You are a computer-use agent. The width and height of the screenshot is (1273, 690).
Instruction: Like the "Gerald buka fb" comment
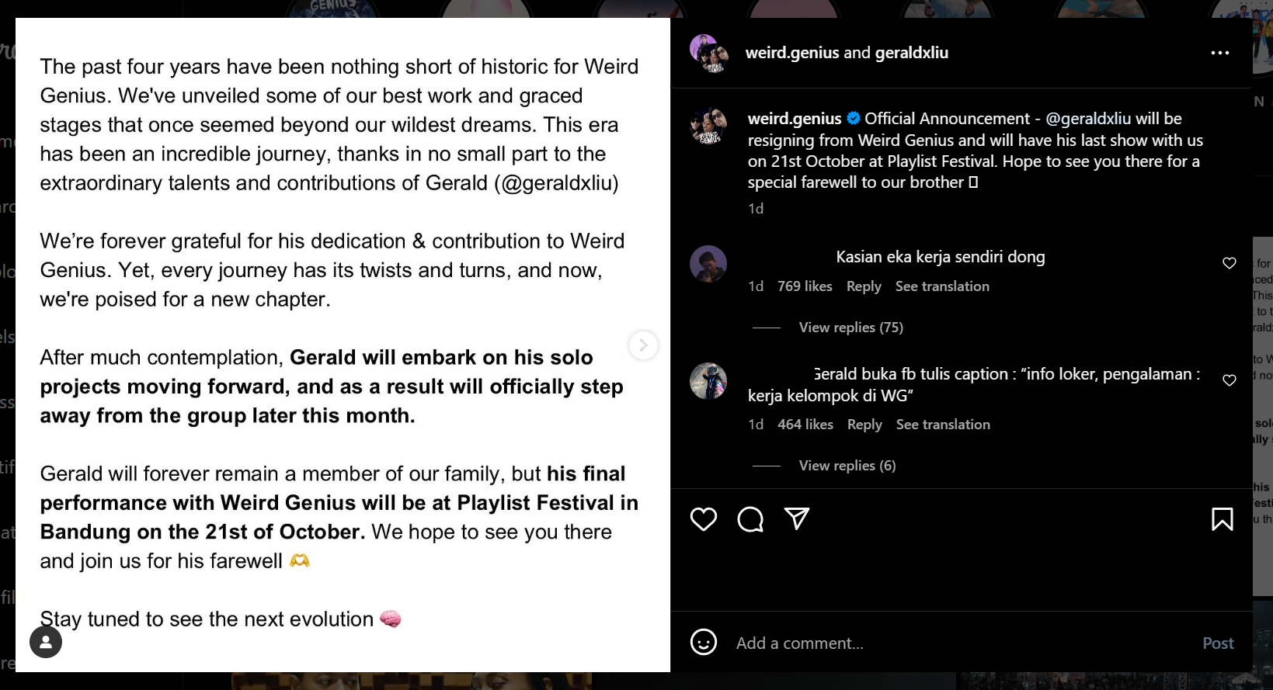1229,380
